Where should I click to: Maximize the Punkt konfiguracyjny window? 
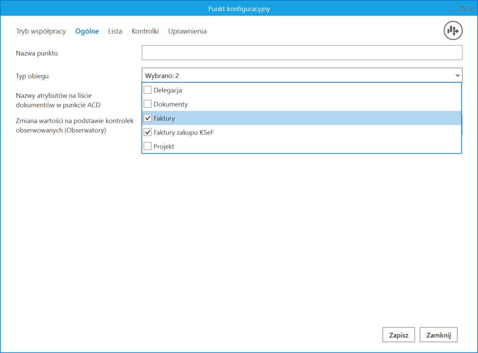pyautogui.click(x=462, y=9)
